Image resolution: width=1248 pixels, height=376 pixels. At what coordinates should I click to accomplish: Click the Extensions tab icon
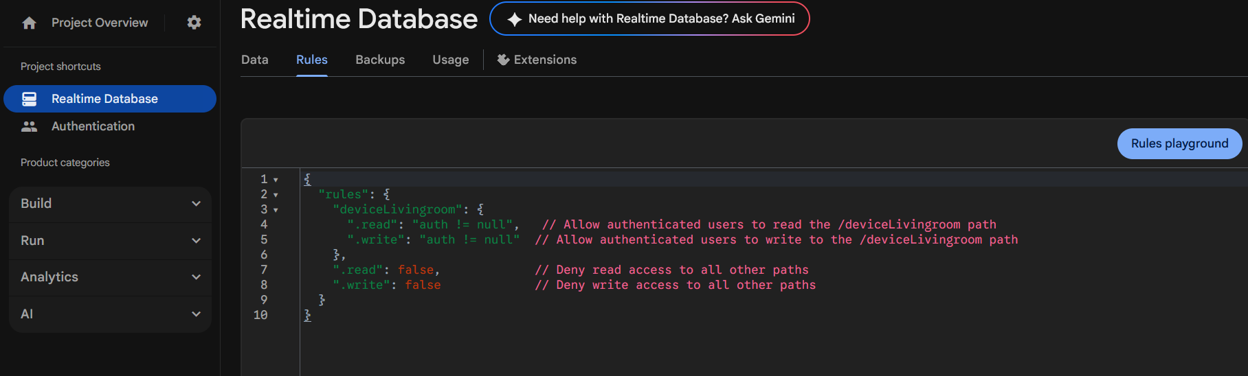pos(503,60)
